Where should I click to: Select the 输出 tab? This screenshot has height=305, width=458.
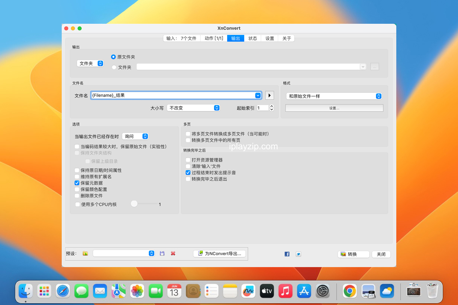(236, 38)
